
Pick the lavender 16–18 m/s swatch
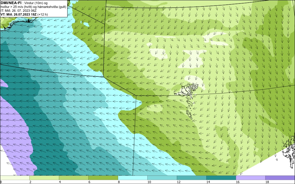point(250,178)
